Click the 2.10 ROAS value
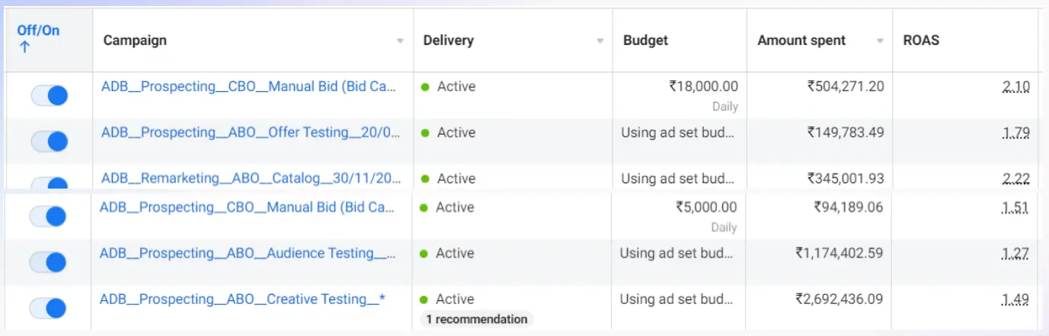Viewport: 1049px width, 336px height. [x=1016, y=87]
